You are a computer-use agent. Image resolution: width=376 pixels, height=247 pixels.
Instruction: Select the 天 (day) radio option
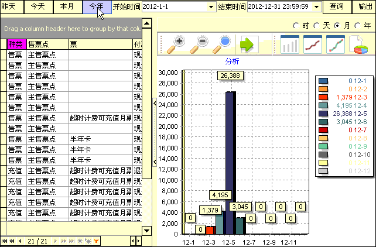(x=317, y=26)
